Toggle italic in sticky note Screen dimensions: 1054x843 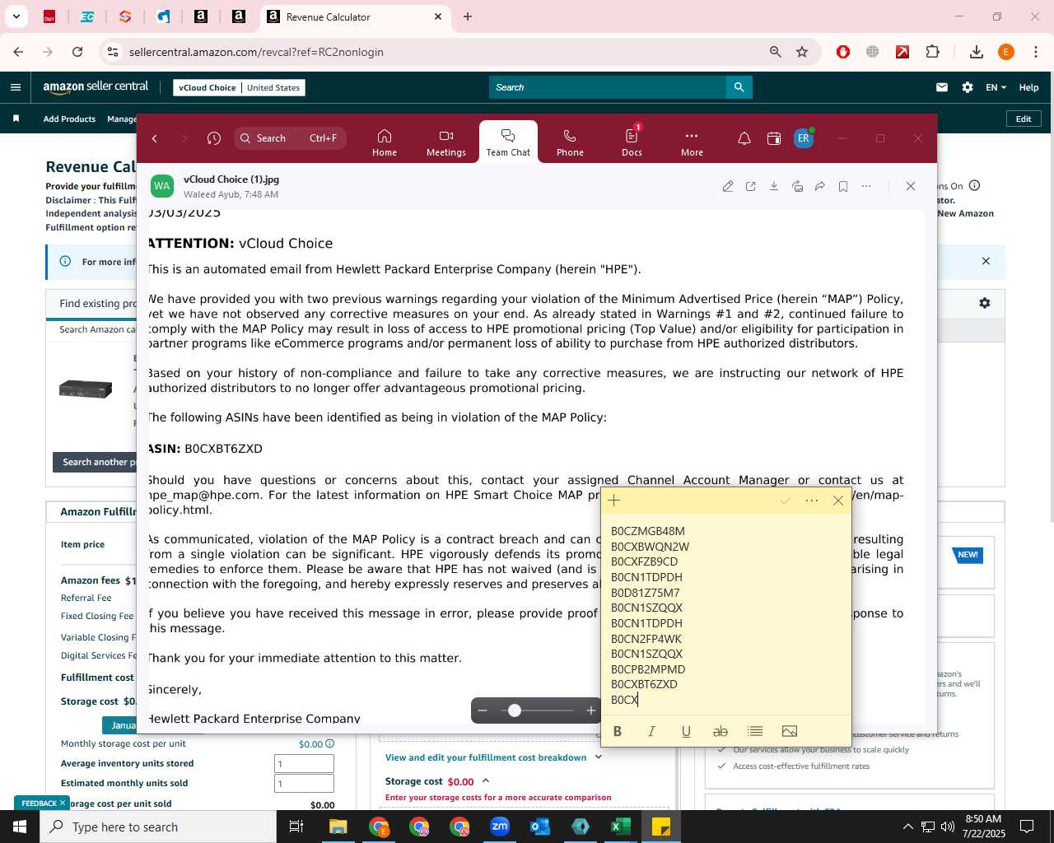pos(651,731)
